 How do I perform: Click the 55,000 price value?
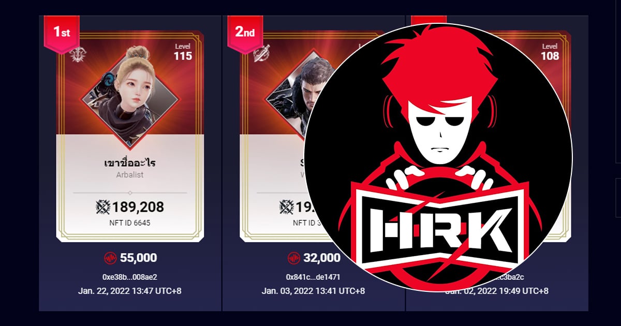[138, 258]
